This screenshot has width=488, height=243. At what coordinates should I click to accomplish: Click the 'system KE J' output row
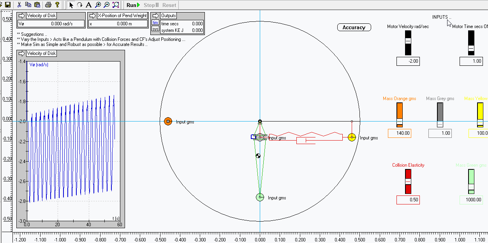pos(182,30)
